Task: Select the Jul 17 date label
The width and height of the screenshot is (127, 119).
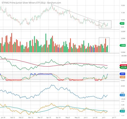Action: click(114, 117)
